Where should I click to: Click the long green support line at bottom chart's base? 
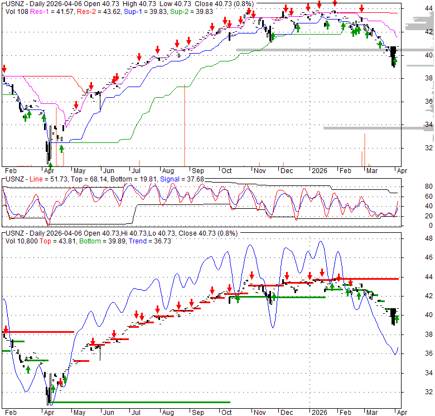point(139,401)
